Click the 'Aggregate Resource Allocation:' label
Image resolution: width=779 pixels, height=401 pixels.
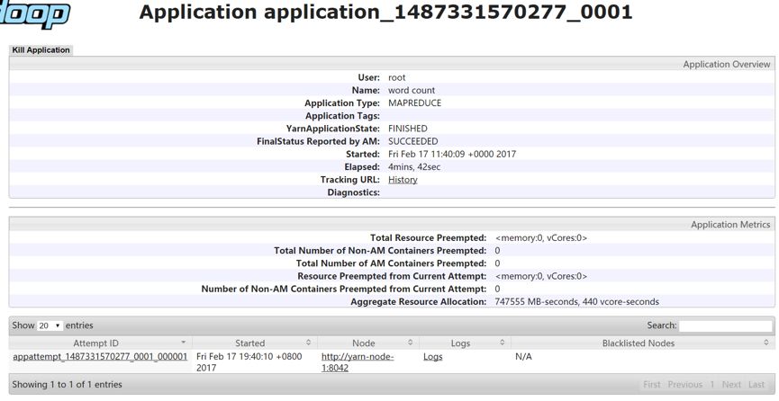click(x=418, y=301)
